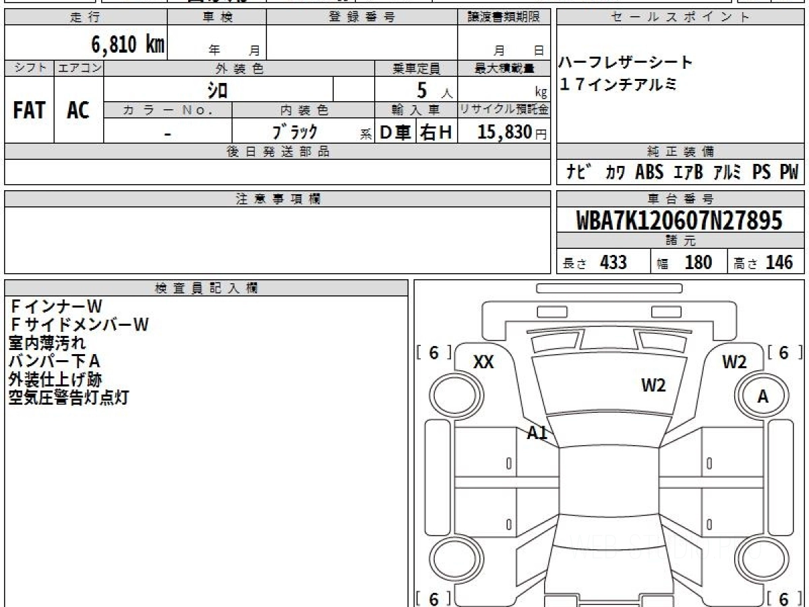Click the シフト header cell
Viewport: 809px width, 607px height.
[x=30, y=68]
